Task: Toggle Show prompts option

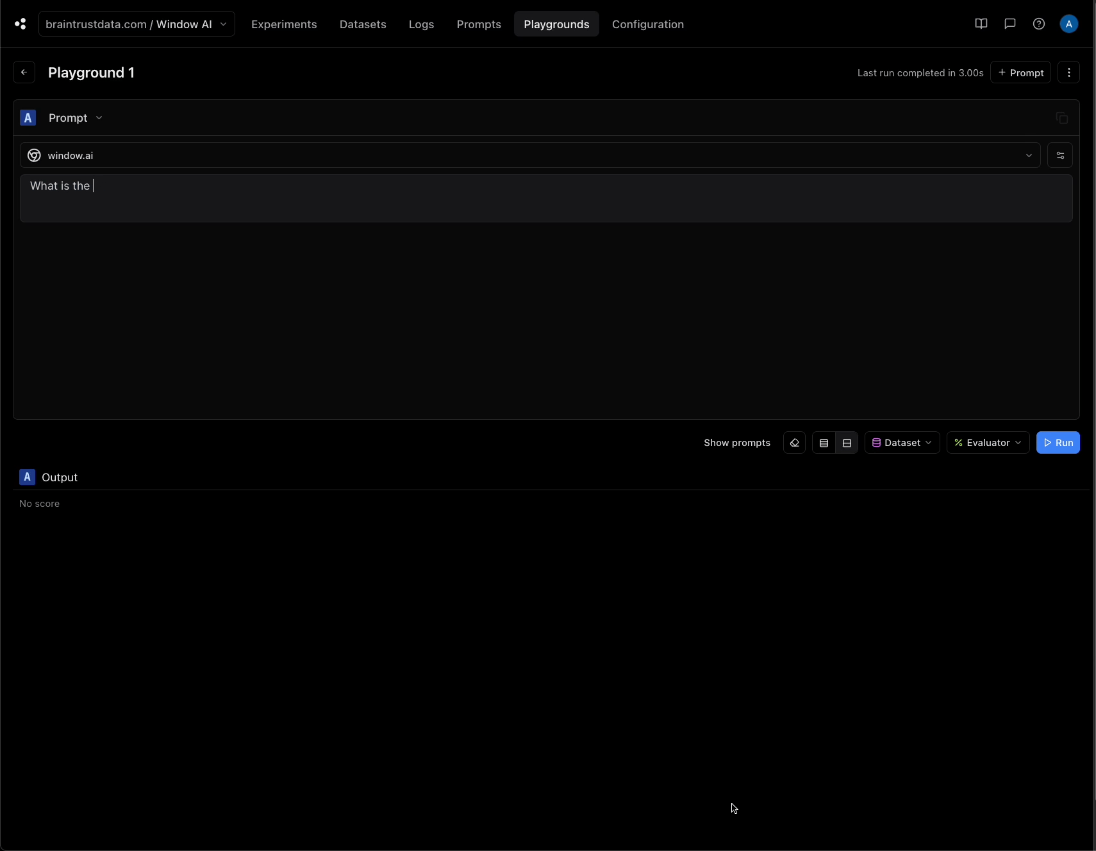Action: pos(738,443)
